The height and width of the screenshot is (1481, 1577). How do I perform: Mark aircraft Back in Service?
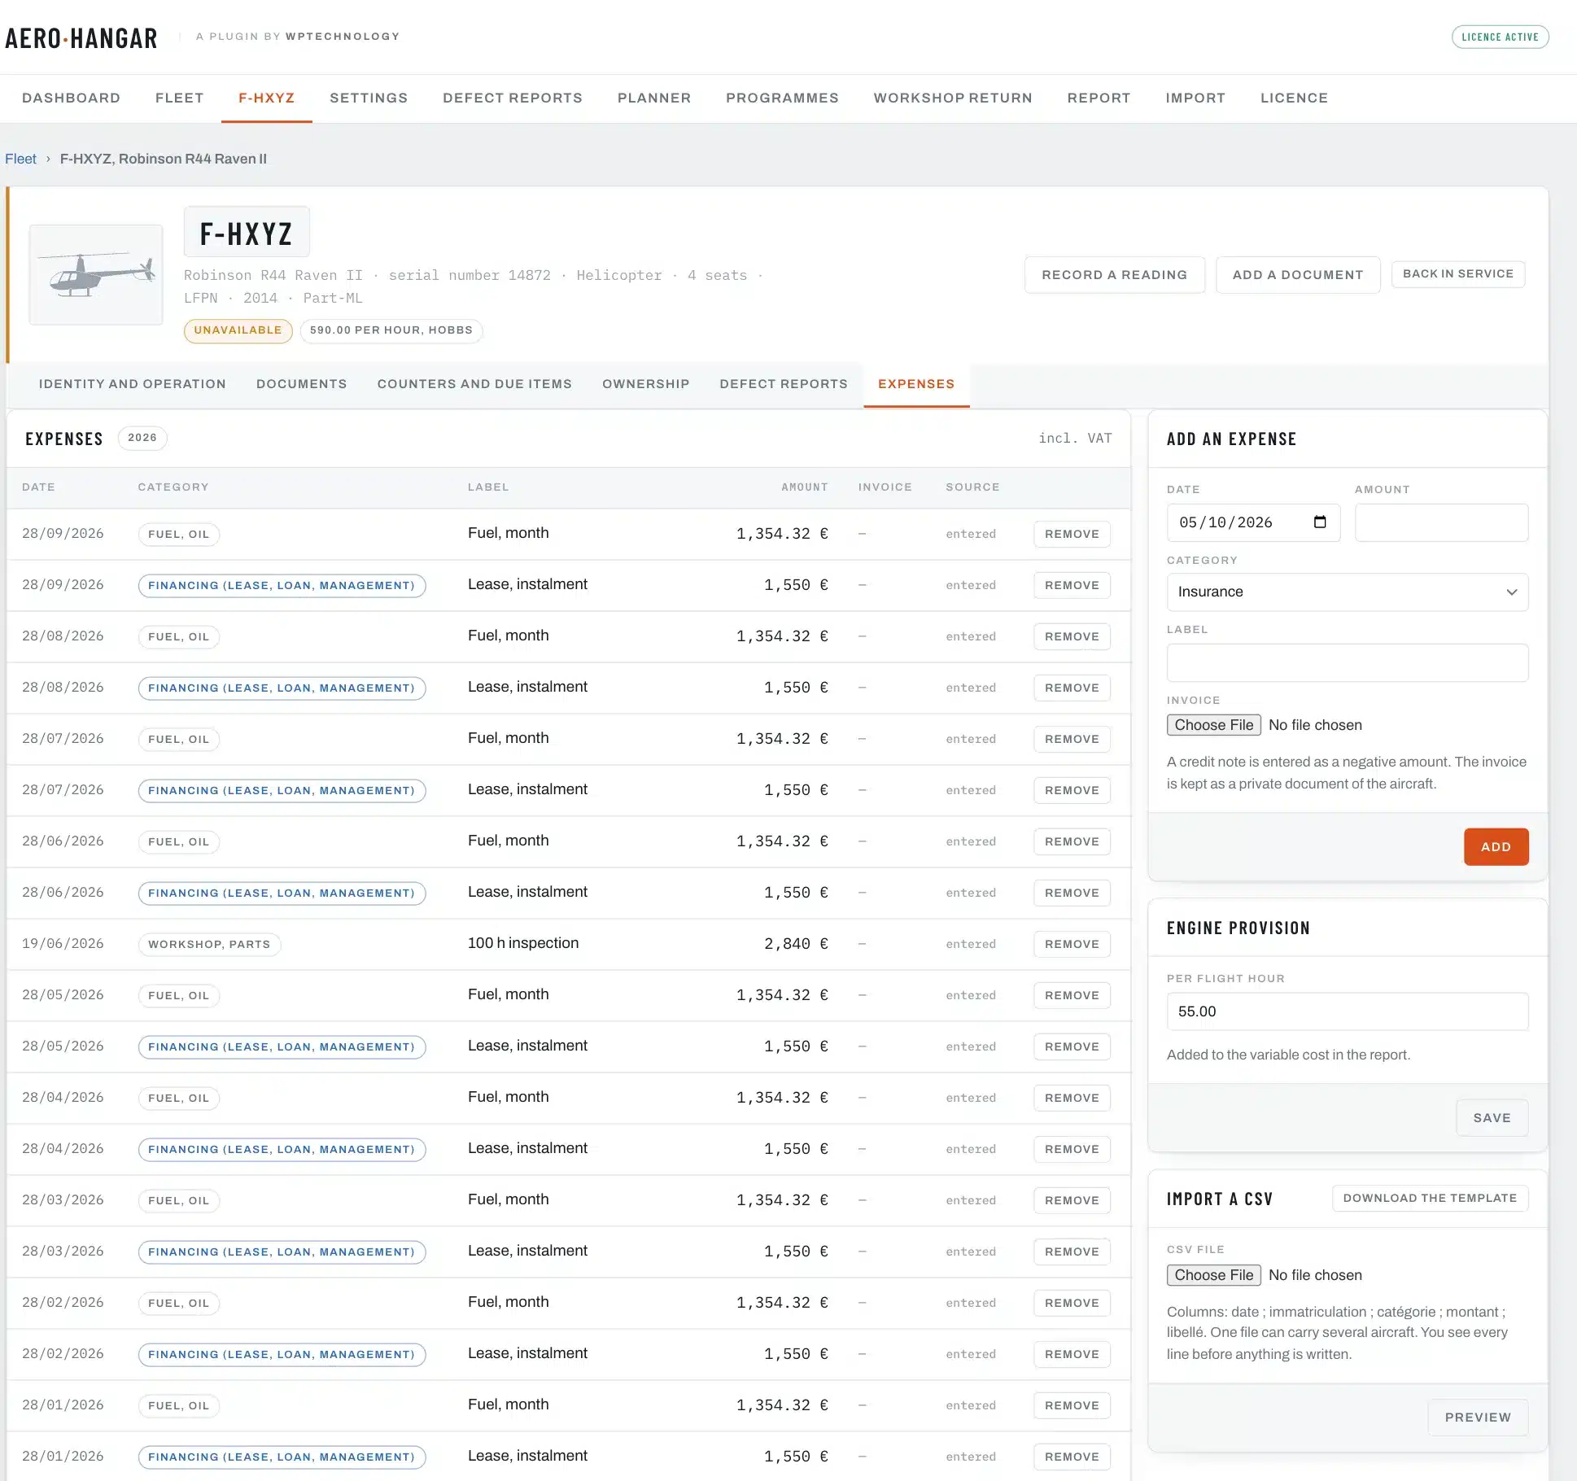1458,274
